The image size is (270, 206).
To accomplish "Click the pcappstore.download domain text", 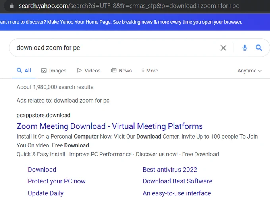I will [44, 115].
